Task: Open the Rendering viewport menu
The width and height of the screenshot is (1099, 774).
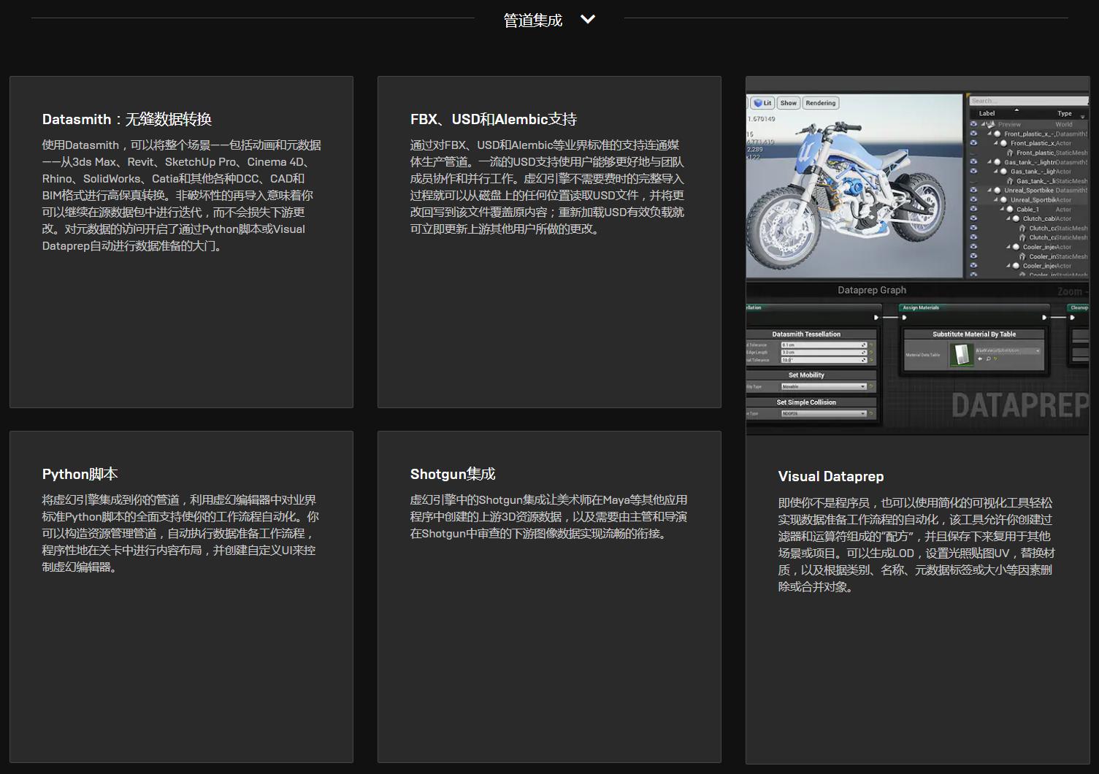Action: (x=820, y=103)
